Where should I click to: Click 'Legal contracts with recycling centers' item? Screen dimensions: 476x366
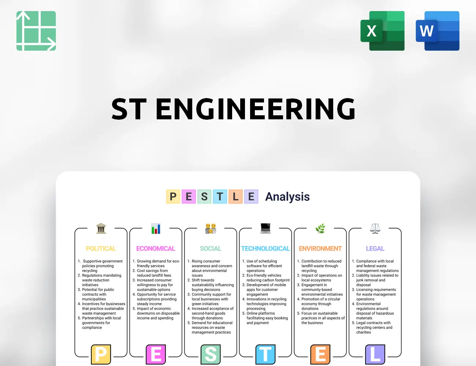[x=372, y=328]
